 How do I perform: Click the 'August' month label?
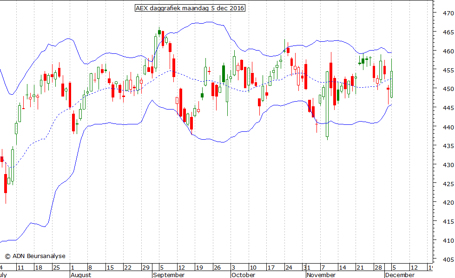[x=81, y=275]
